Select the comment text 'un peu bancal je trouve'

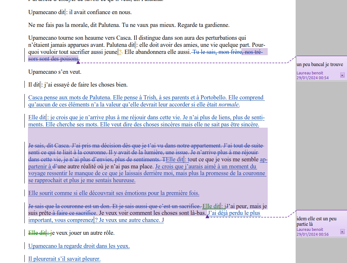point(320,64)
